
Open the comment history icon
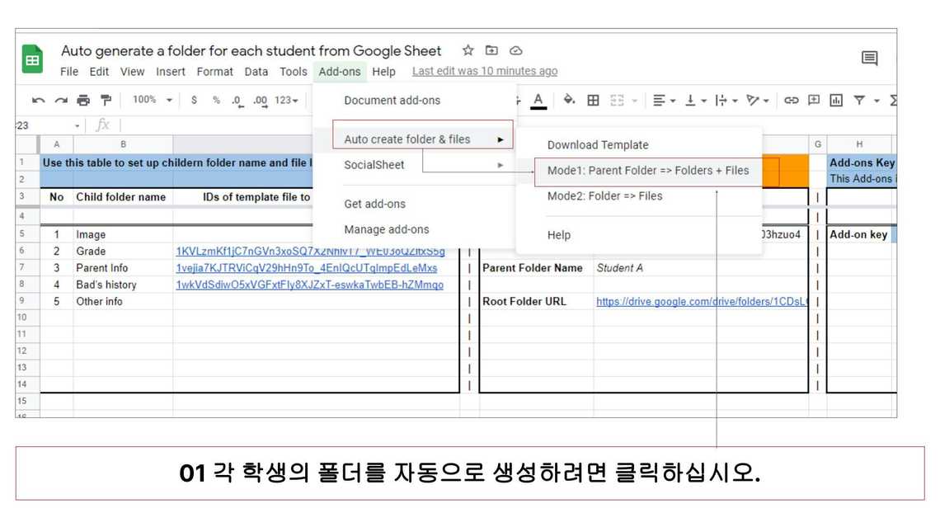click(869, 59)
